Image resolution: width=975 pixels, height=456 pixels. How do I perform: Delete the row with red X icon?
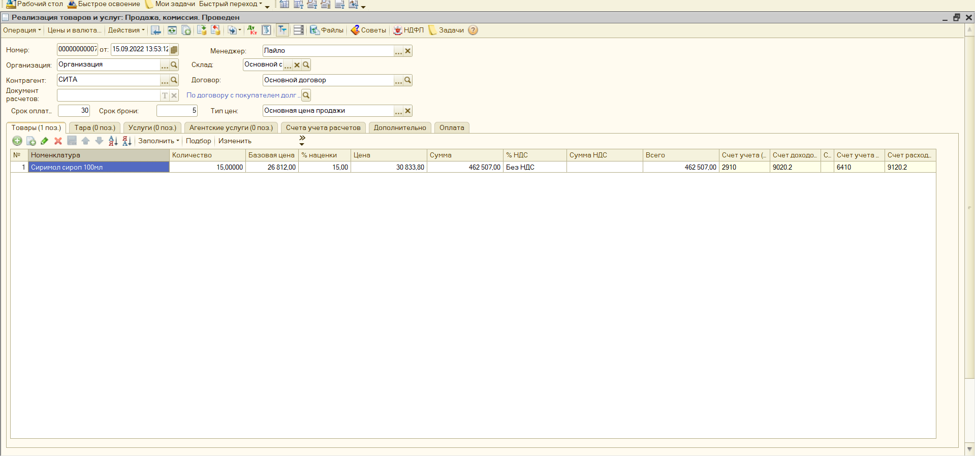coord(58,141)
